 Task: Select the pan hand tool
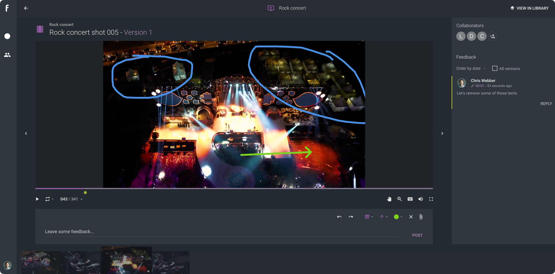click(389, 199)
